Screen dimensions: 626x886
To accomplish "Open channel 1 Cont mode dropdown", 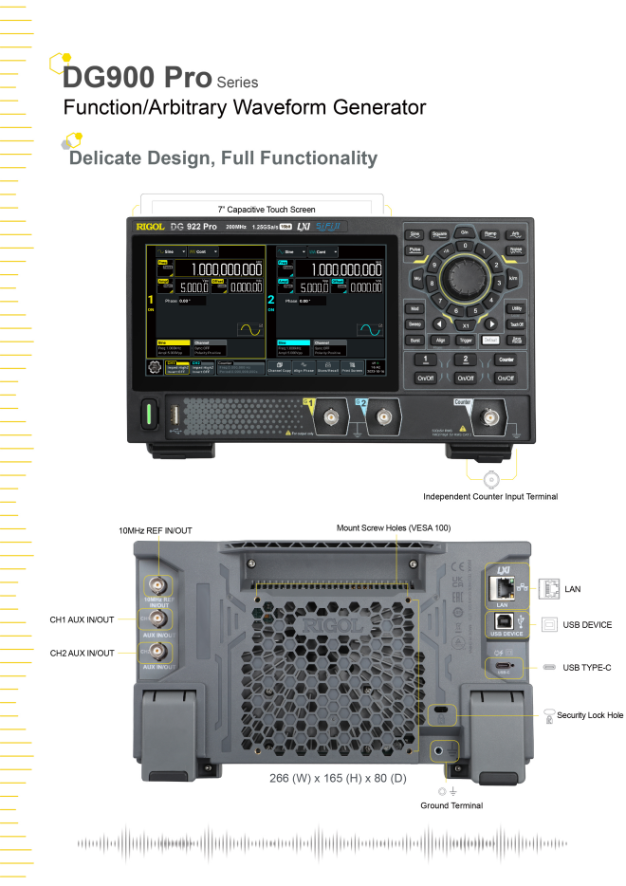I will tap(205, 251).
